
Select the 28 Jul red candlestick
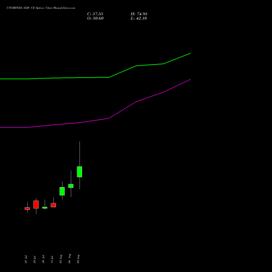27,208
